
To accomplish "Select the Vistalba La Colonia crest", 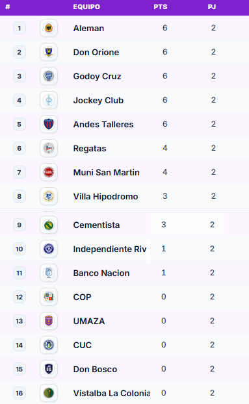I will (49, 393).
